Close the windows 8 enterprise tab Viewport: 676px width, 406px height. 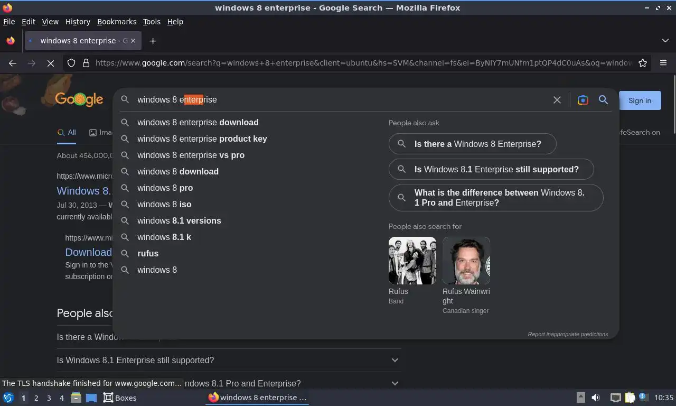(x=133, y=41)
